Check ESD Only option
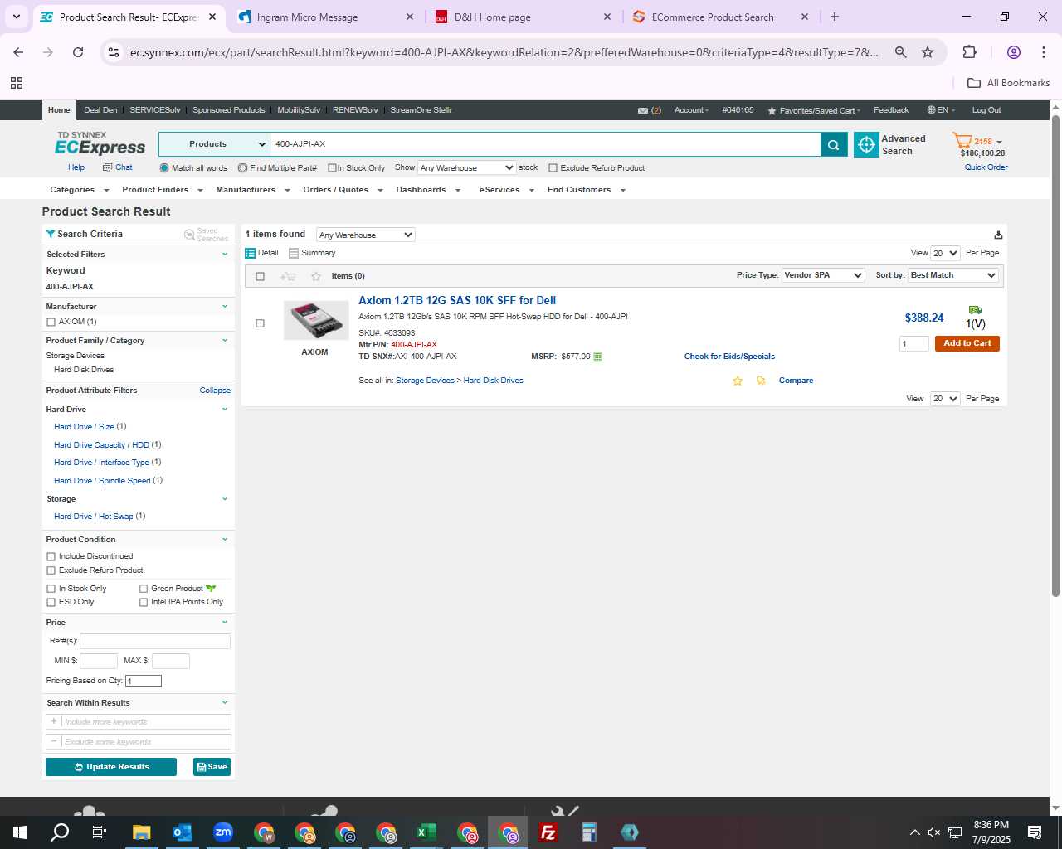 coord(51,602)
